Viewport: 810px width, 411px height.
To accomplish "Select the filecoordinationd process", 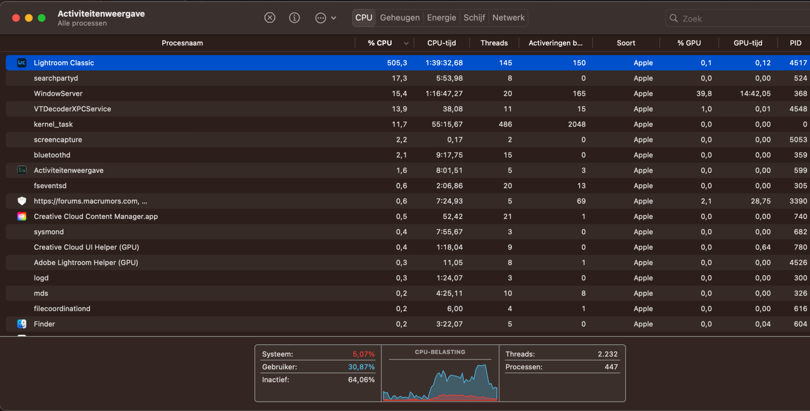I will [x=408, y=309].
